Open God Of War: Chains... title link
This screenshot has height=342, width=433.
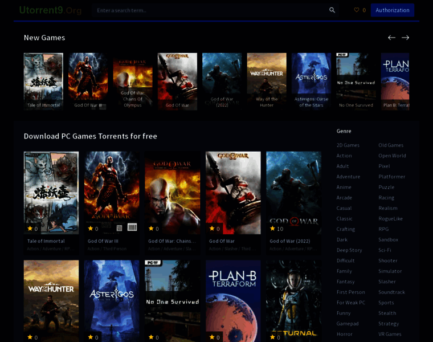pos(172,241)
